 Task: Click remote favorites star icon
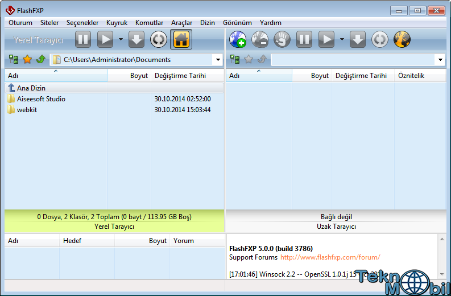pyautogui.click(x=249, y=60)
